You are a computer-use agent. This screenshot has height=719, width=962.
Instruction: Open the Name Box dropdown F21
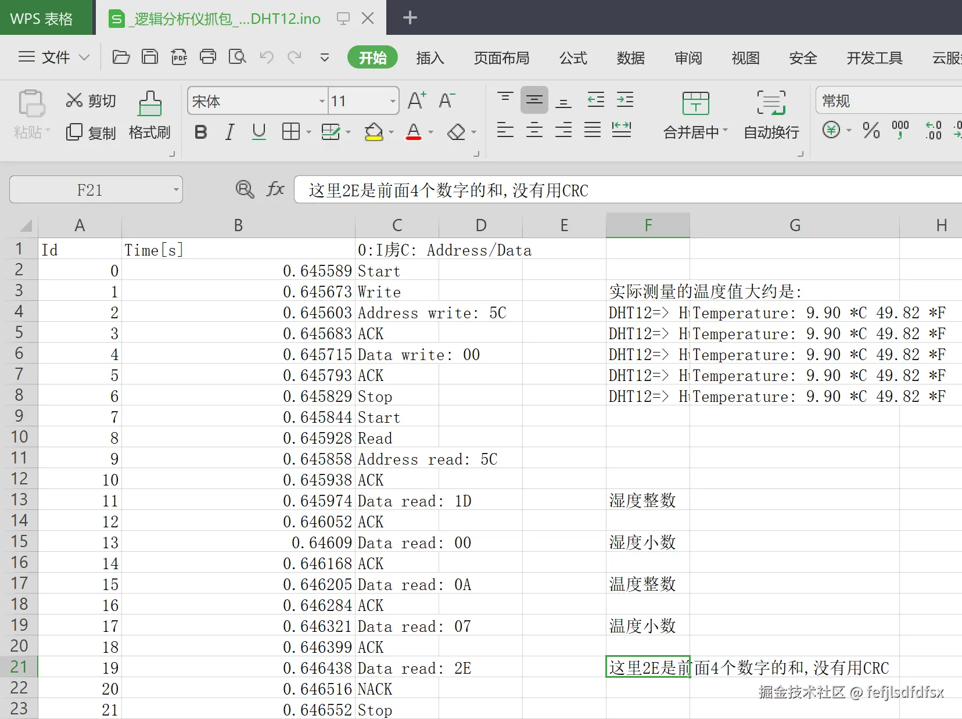pyautogui.click(x=175, y=190)
